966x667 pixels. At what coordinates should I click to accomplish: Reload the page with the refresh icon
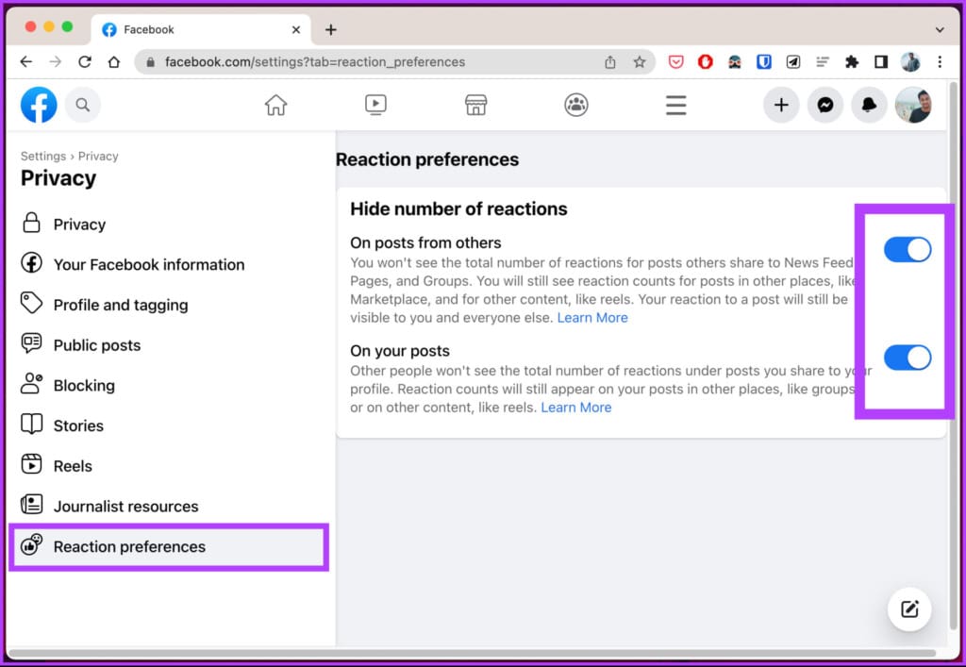tap(85, 61)
